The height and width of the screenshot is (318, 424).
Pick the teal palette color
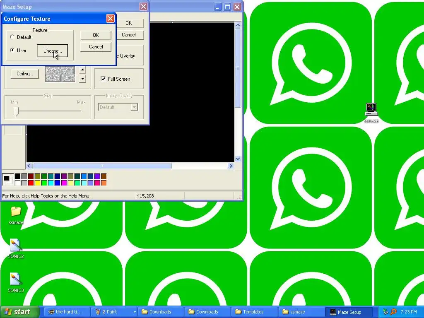[x=51, y=176]
